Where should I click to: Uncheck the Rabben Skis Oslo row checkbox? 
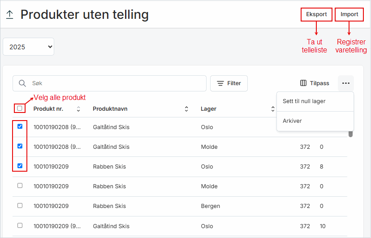click(x=20, y=166)
